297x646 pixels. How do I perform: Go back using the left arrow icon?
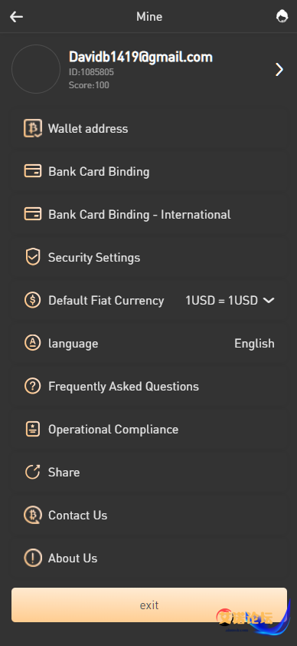(16, 17)
